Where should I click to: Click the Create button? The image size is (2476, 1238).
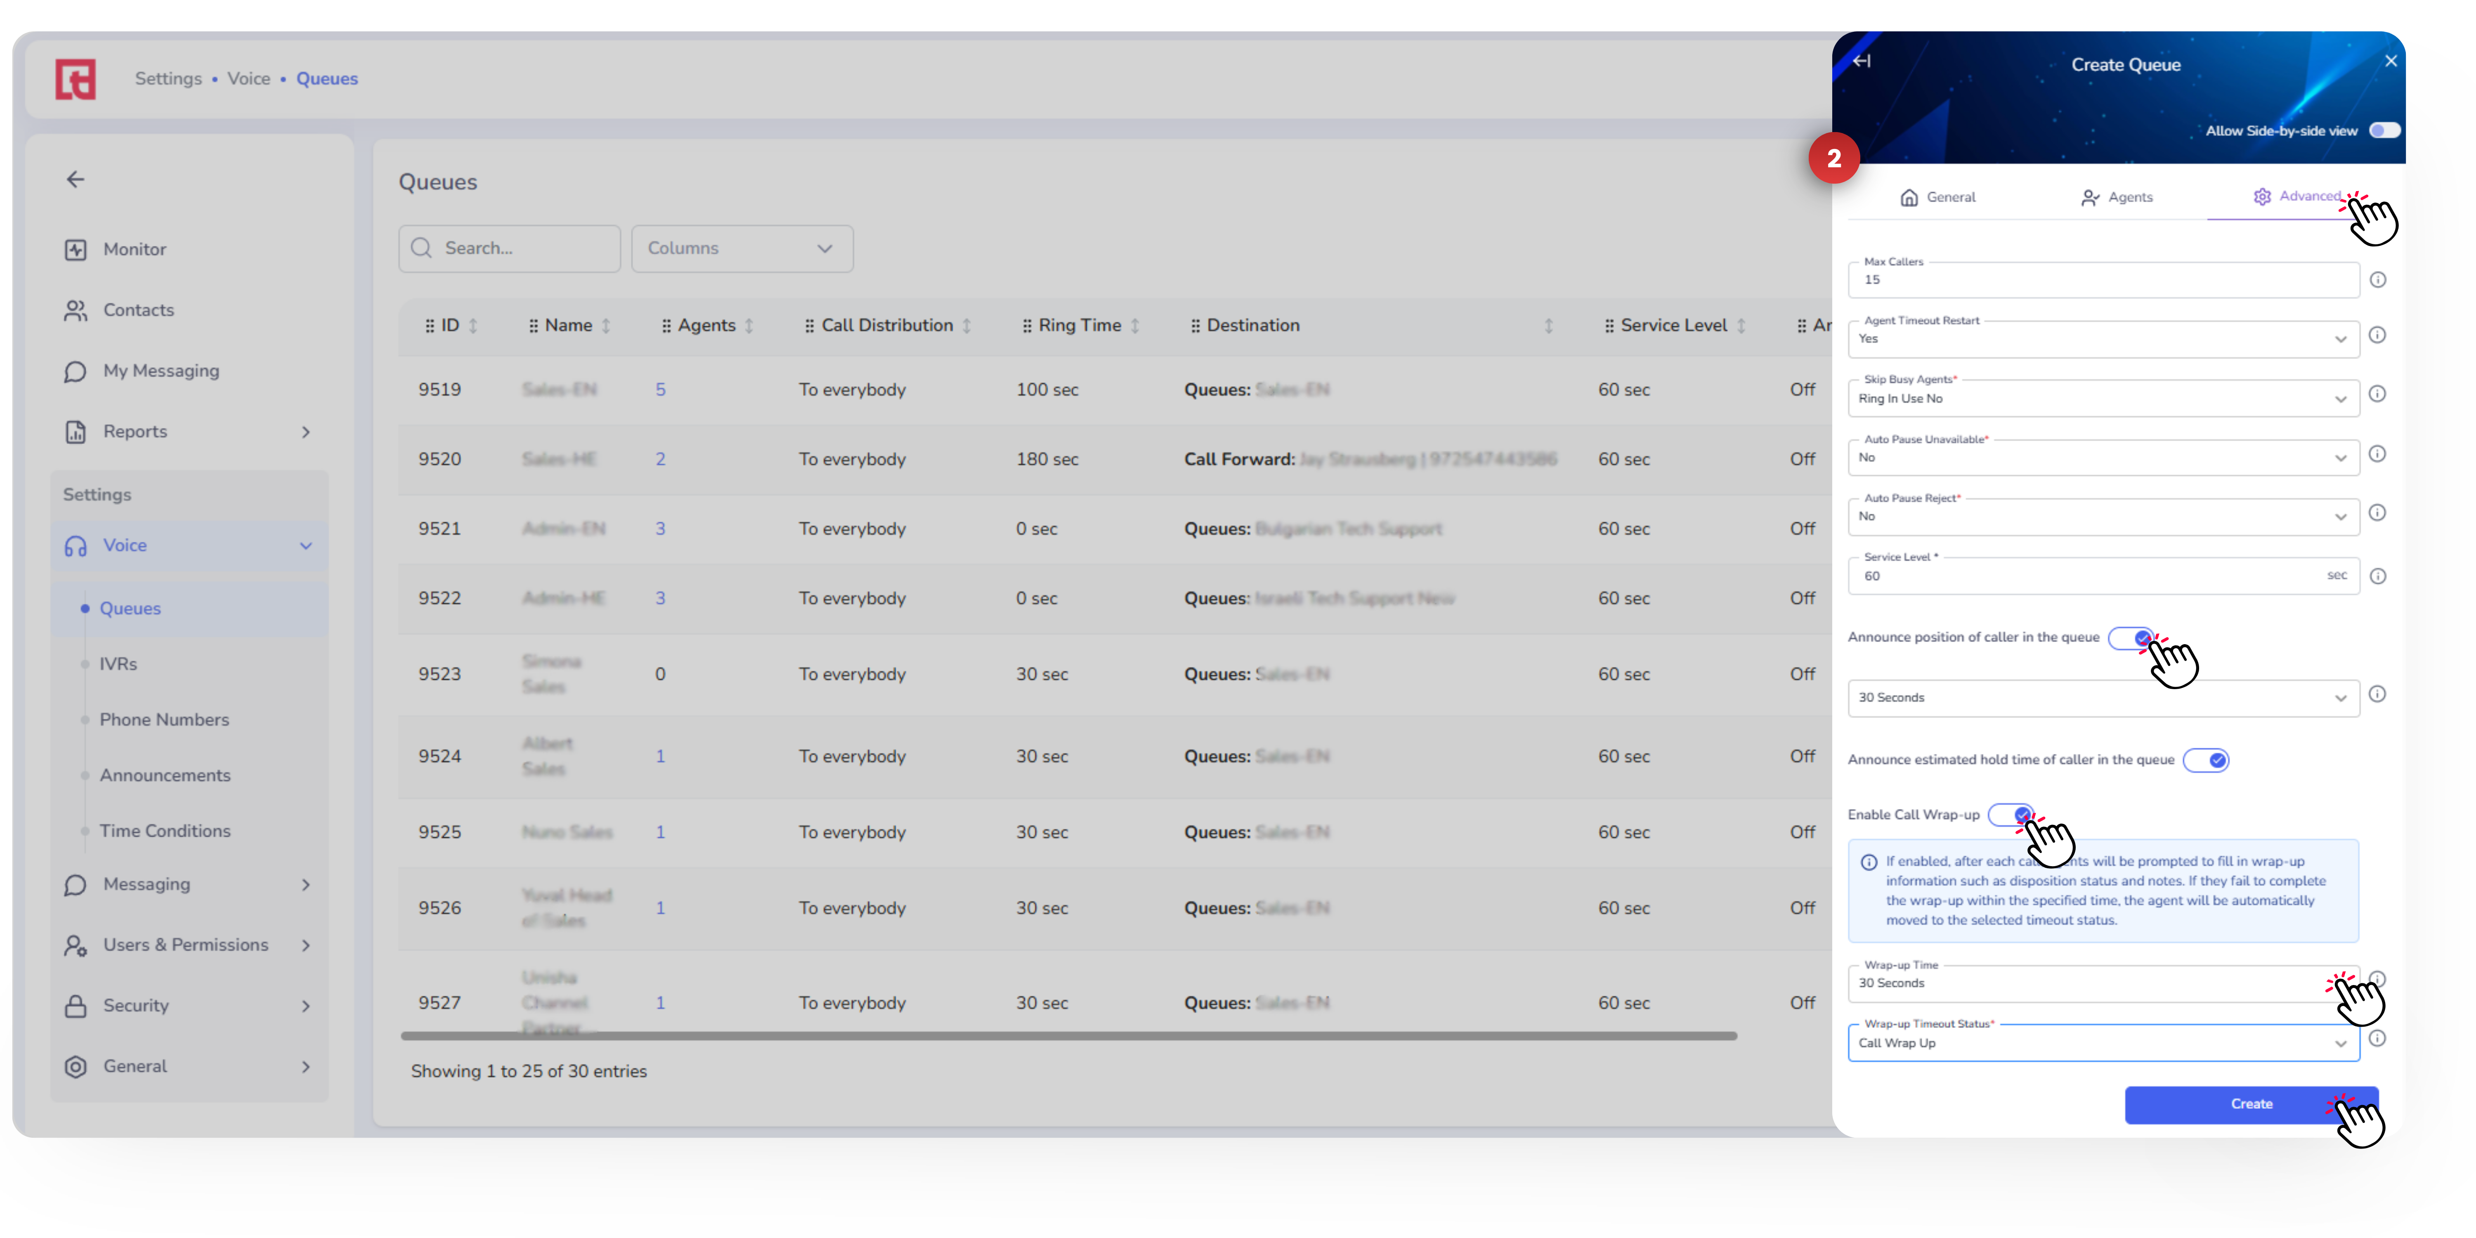click(2250, 1104)
